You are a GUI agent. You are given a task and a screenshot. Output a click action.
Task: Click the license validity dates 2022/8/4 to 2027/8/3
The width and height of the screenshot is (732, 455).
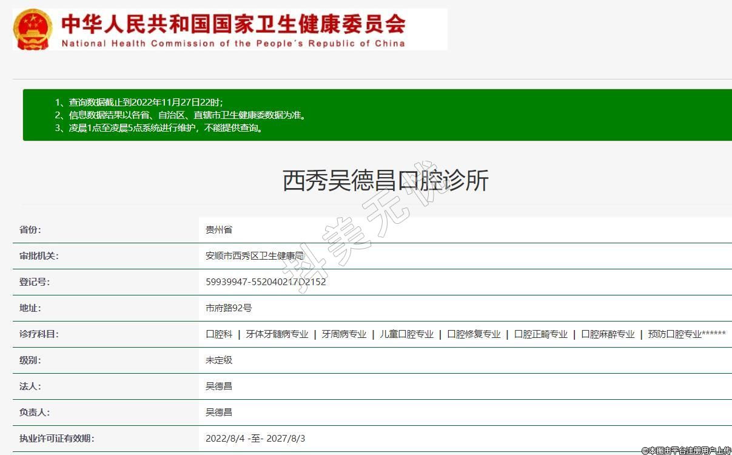point(255,439)
